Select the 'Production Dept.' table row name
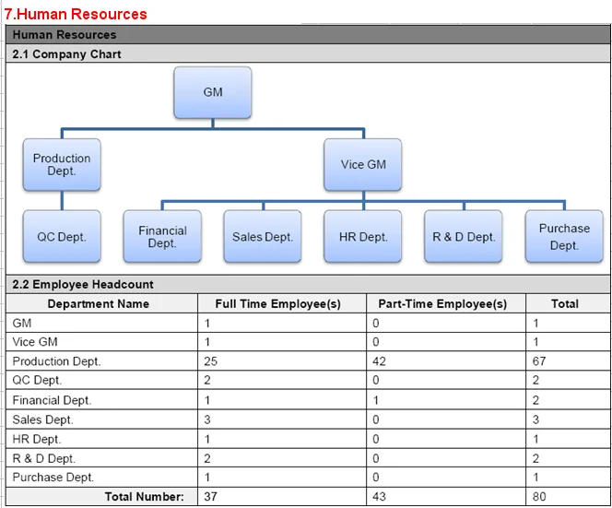612x508 pixels. 102,361
